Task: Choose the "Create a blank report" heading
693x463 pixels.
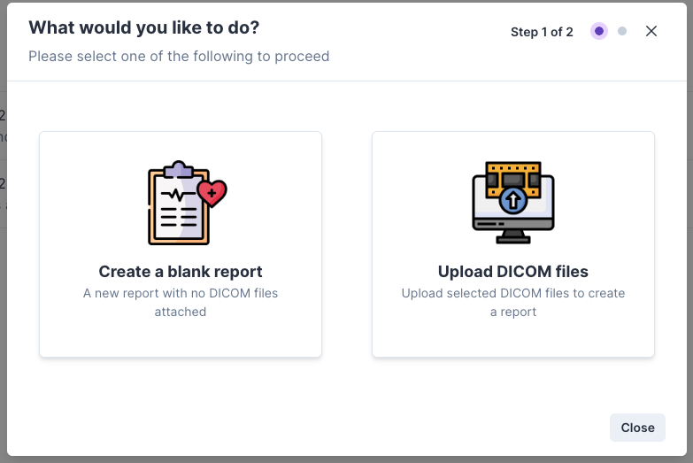Action: [x=181, y=272]
